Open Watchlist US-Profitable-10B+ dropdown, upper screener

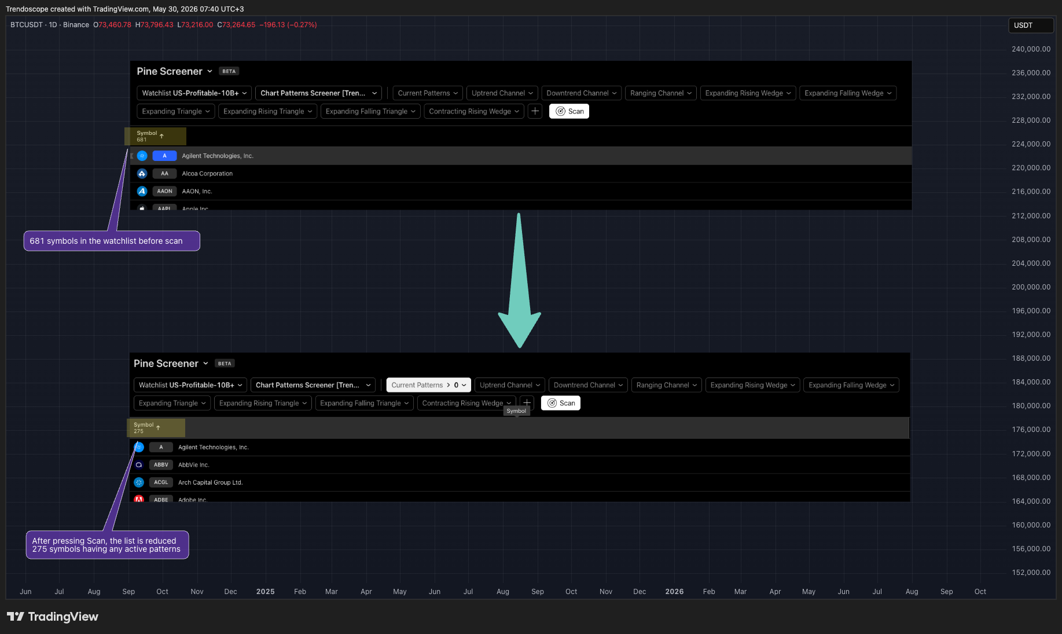point(194,93)
